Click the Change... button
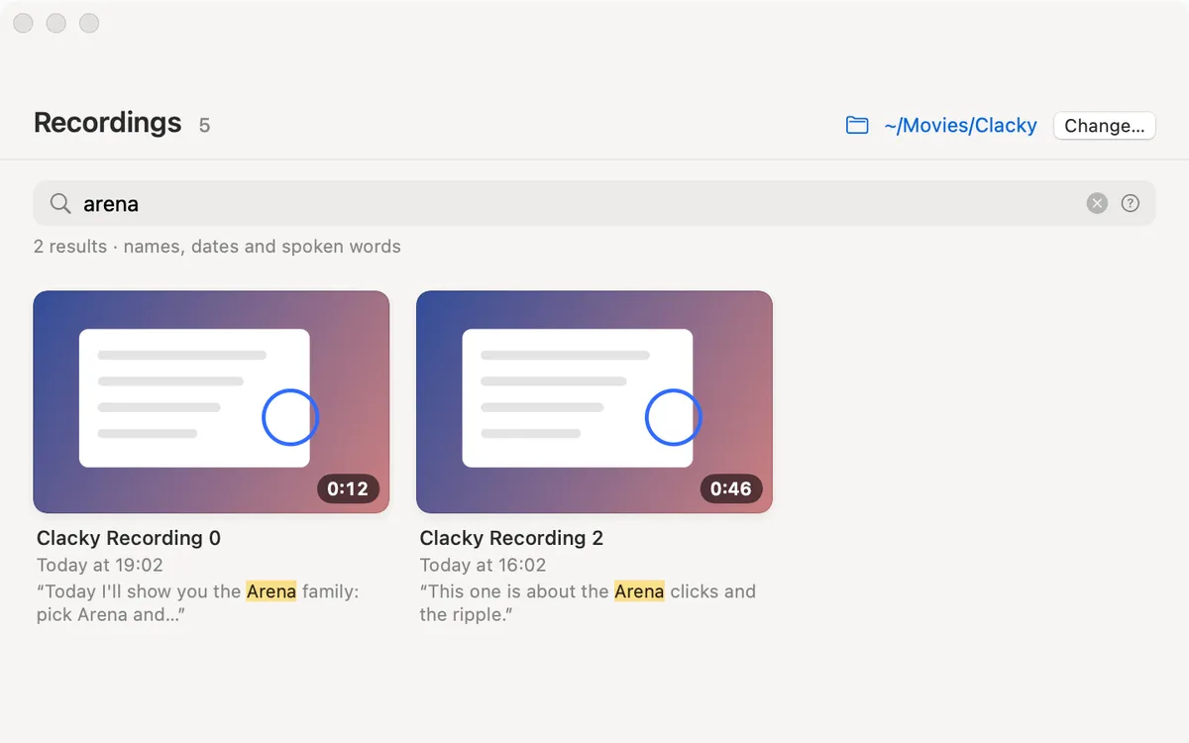Viewport: 1189px width, 743px height. [x=1104, y=126]
